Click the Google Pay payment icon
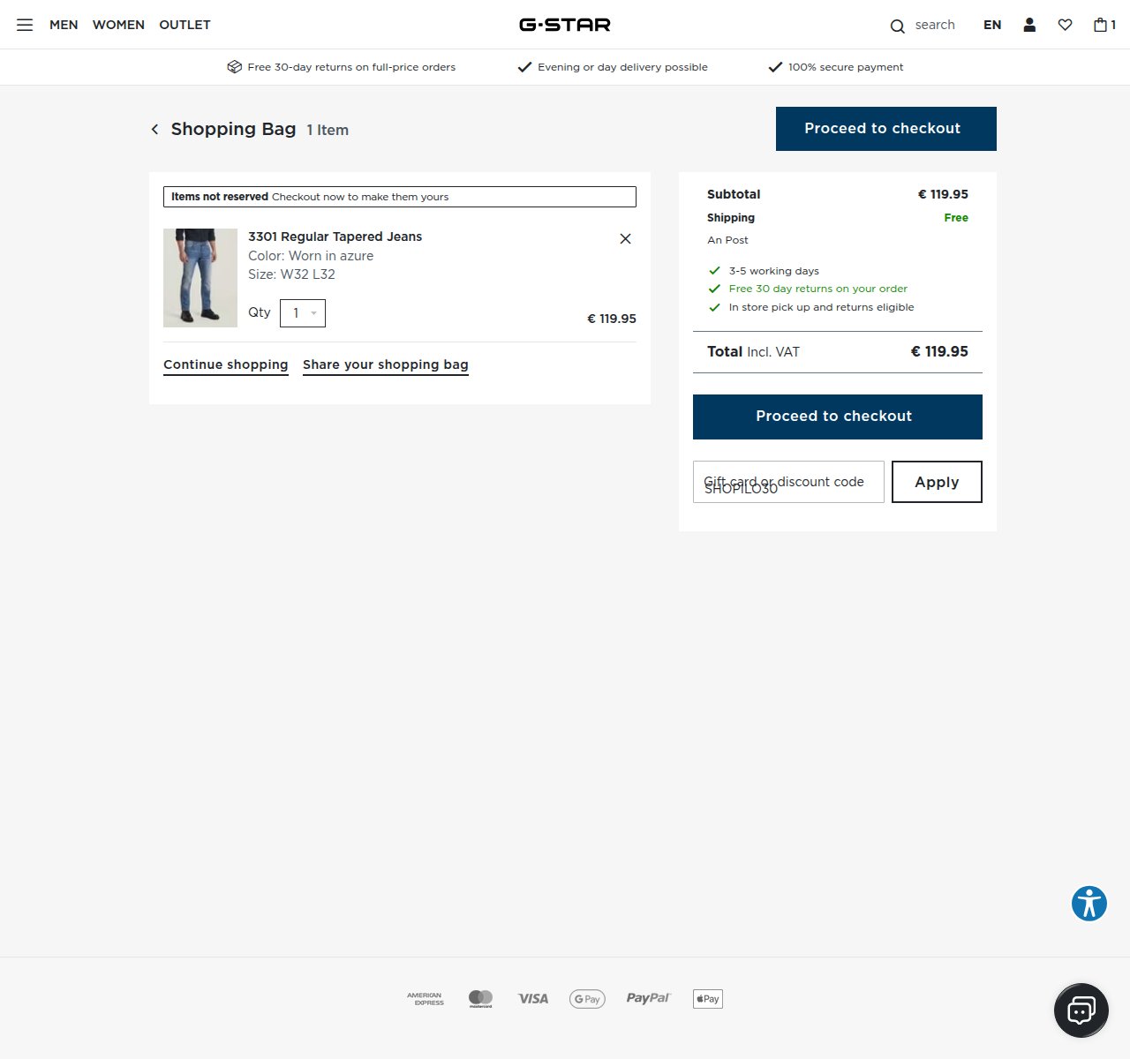1130x1059 pixels. pos(587,999)
